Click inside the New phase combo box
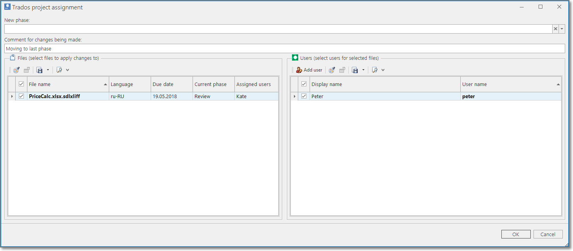The width and height of the screenshot is (573, 251). (x=278, y=29)
